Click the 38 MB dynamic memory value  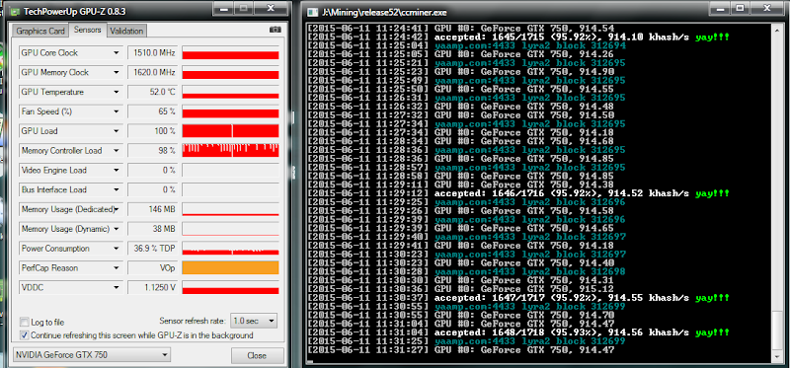(x=153, y=229)
